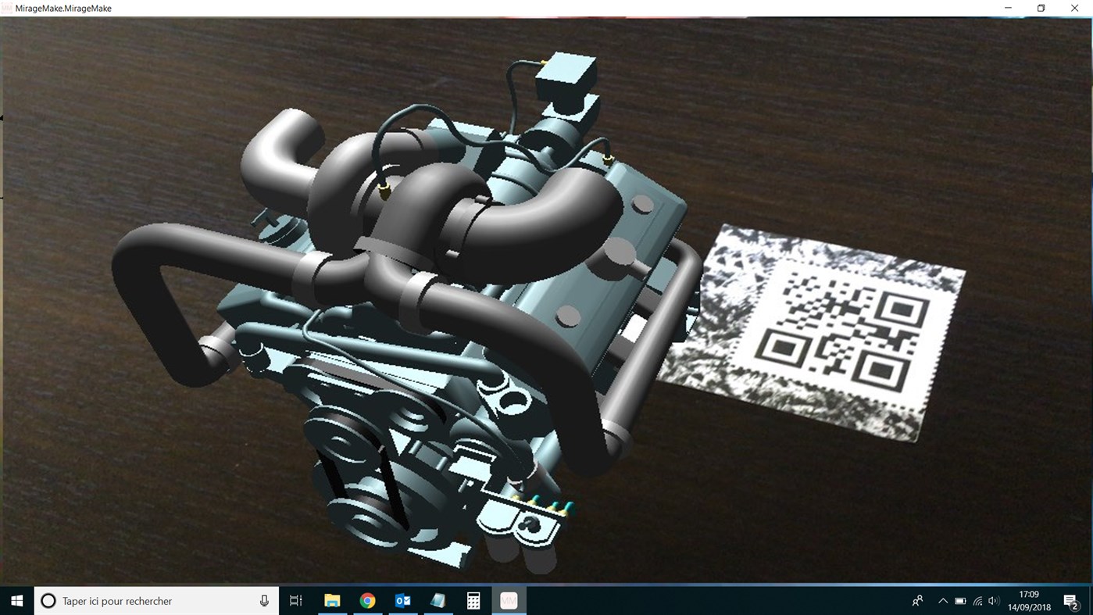1093x615 pixels.
Task: Click the MirageMake app icon in title bar
Action: pyautogui.click(x=8, y=8)
